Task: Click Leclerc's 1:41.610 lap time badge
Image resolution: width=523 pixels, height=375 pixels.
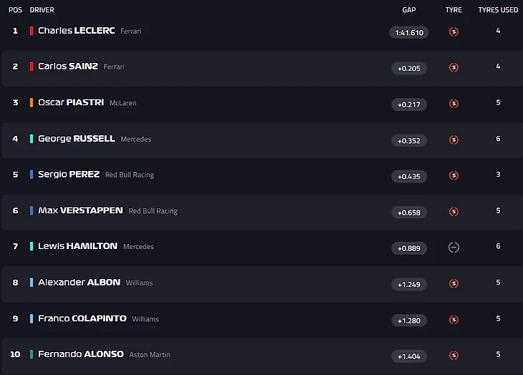Action: pyautogui.click(x=409, y=32)
